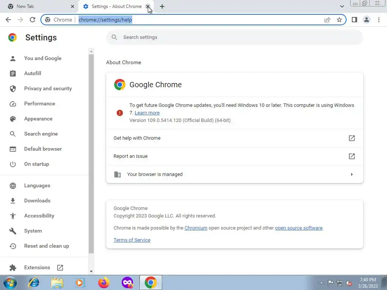Click the forward navigation arrow
Viewport: 387px width, 290px height.
(x=20, y=20)
